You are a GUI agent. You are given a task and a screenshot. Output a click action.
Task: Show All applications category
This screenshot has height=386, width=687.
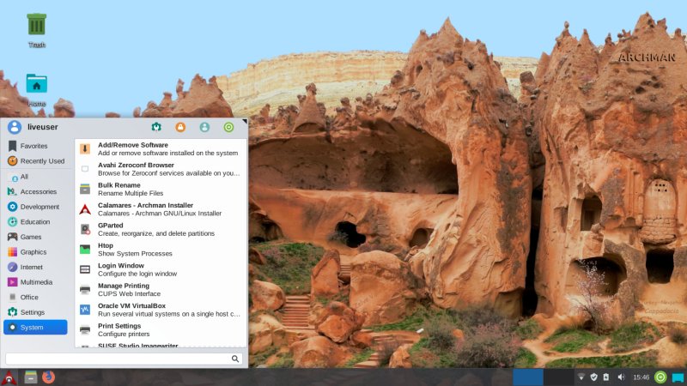(35, 177)
